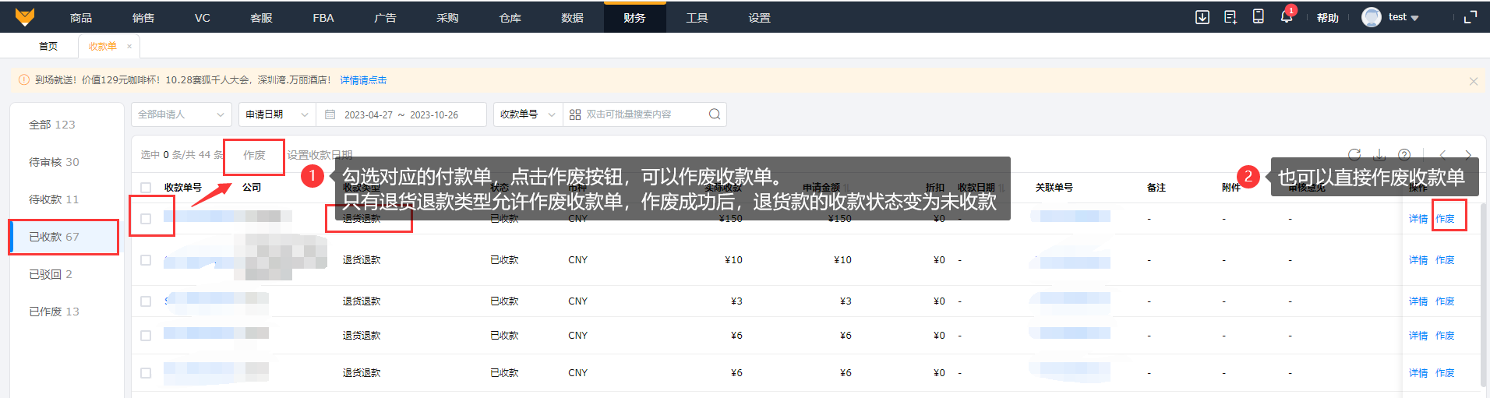
Task: Click 作废 for the ¥150 row
Action: 1446,219
